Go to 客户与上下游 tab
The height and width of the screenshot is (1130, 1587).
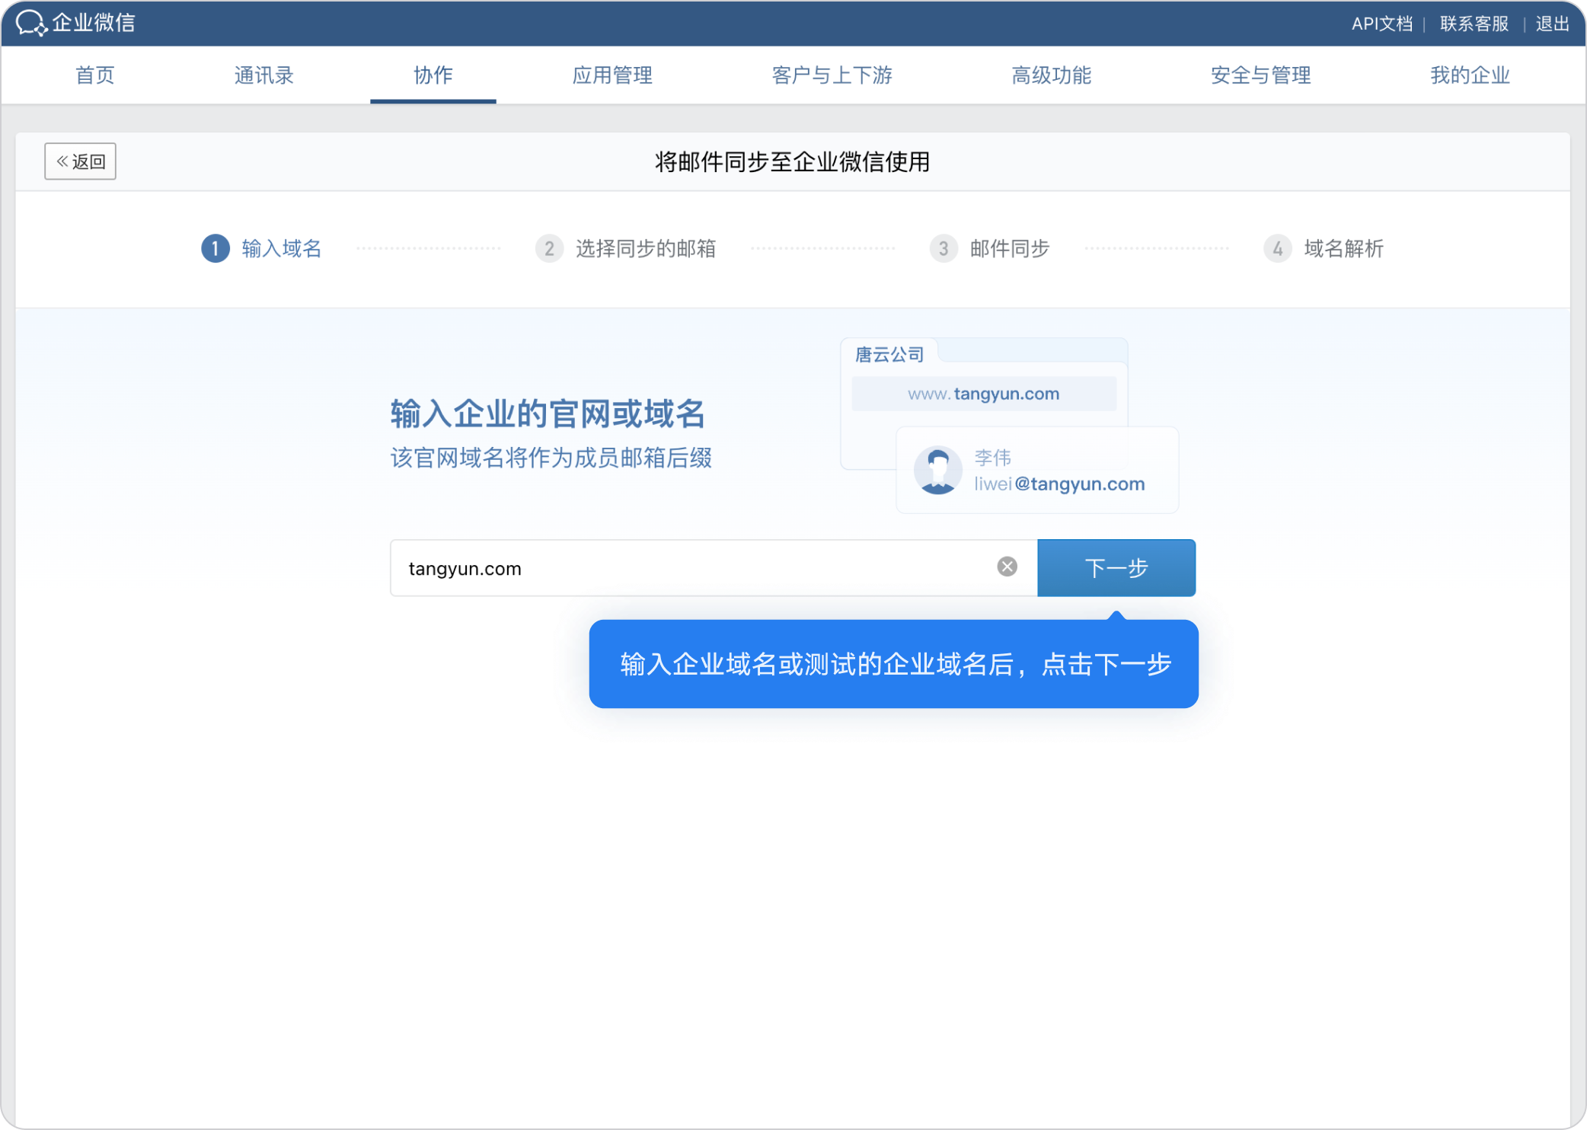click(x=832, y=75)
